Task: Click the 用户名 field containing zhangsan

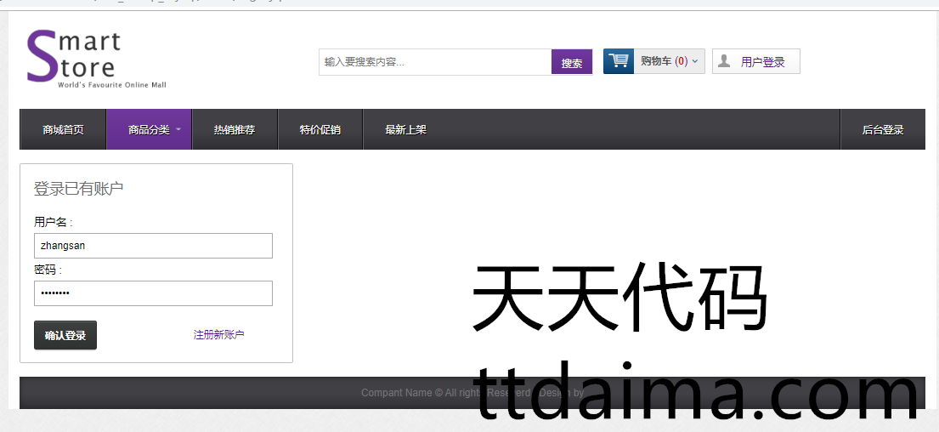Action: point(153,246)
